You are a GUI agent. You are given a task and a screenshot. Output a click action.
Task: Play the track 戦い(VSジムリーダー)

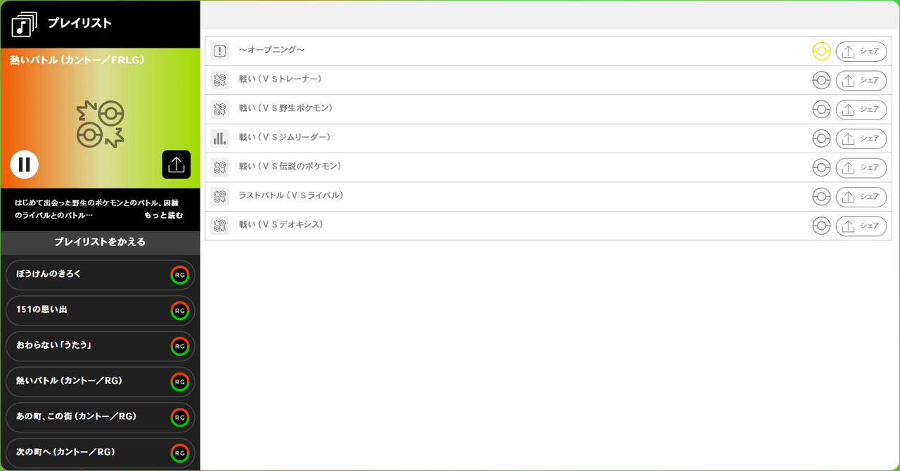pyautogui.click(x=285, y=137)
